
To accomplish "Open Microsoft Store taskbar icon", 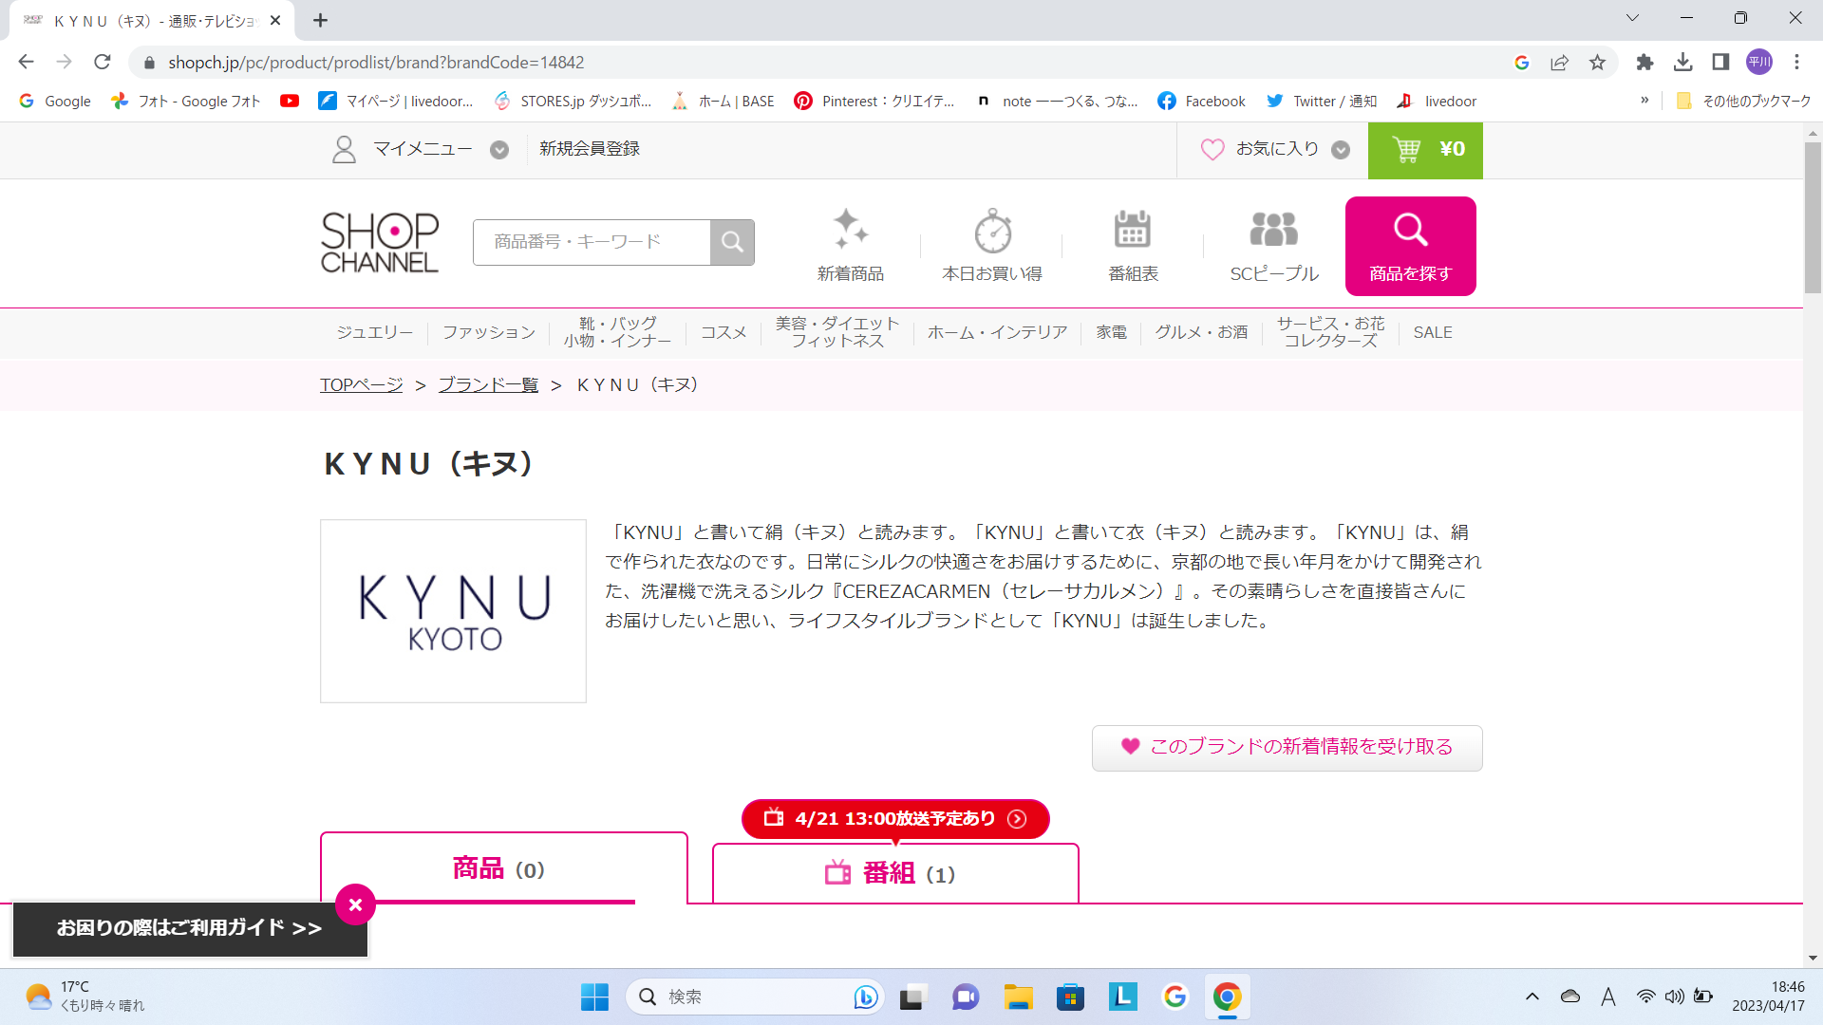I will click(1070, 997).
